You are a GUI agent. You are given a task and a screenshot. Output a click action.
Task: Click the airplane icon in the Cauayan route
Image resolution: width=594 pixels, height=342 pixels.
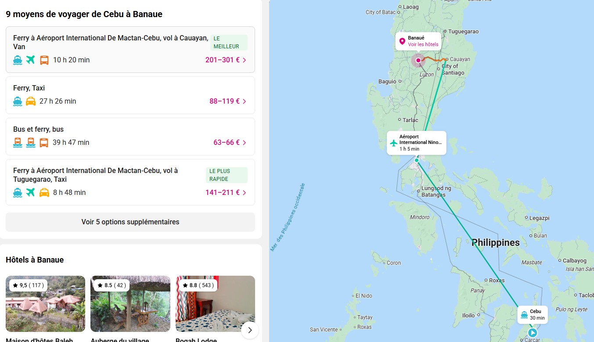coord(30,60)
